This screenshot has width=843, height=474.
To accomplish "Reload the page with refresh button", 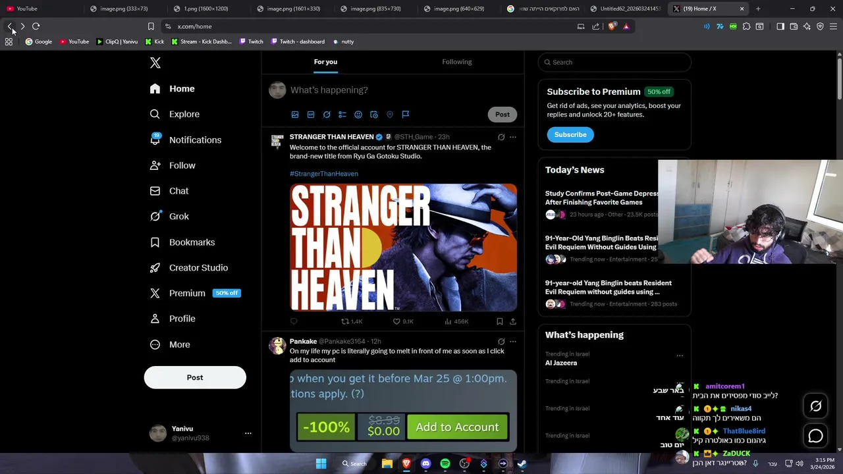I will 36,26.
